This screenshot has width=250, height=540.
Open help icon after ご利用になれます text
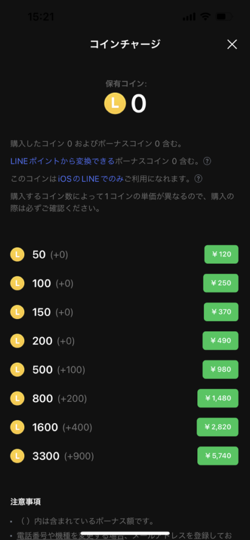[198, 179]
